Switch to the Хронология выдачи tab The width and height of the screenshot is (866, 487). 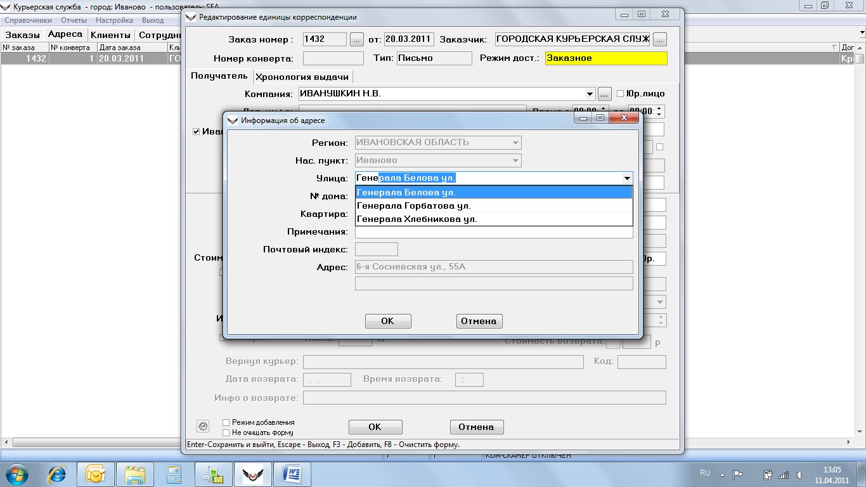coord(302,77)
